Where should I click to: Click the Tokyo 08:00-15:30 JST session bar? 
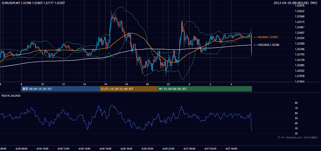[60, 89]
